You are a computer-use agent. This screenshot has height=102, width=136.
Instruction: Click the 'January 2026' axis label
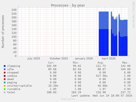[x=84, y=59]
